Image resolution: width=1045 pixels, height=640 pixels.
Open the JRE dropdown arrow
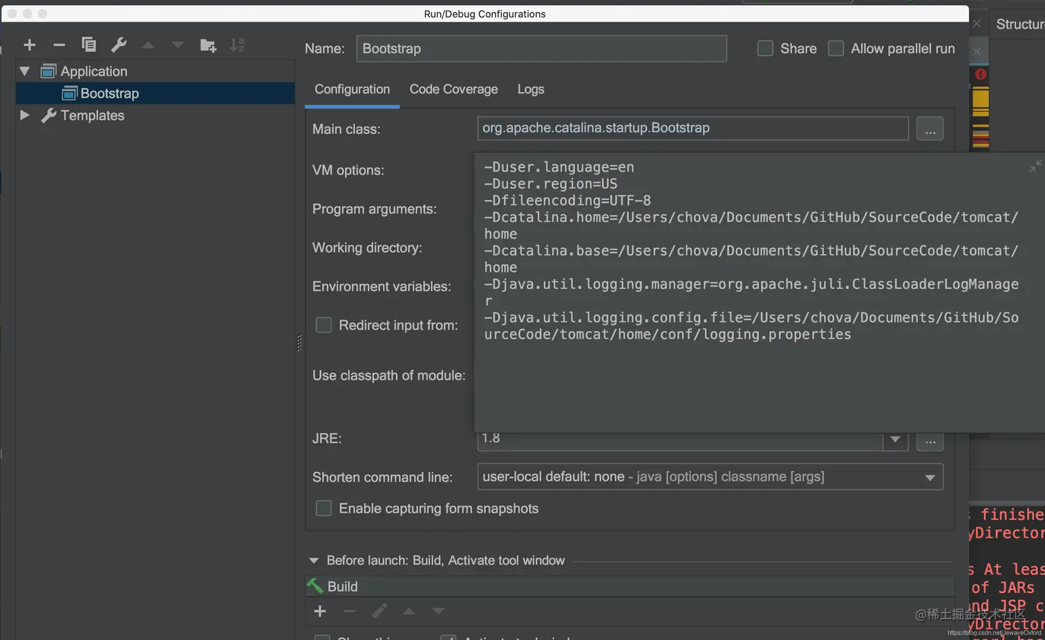895,440
